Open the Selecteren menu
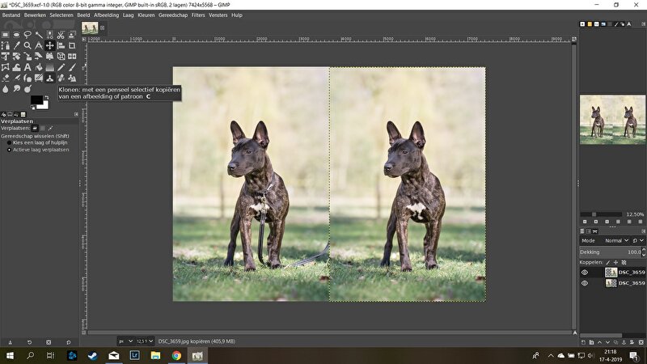This screenshot has height=364, width=647. (61, 15)
